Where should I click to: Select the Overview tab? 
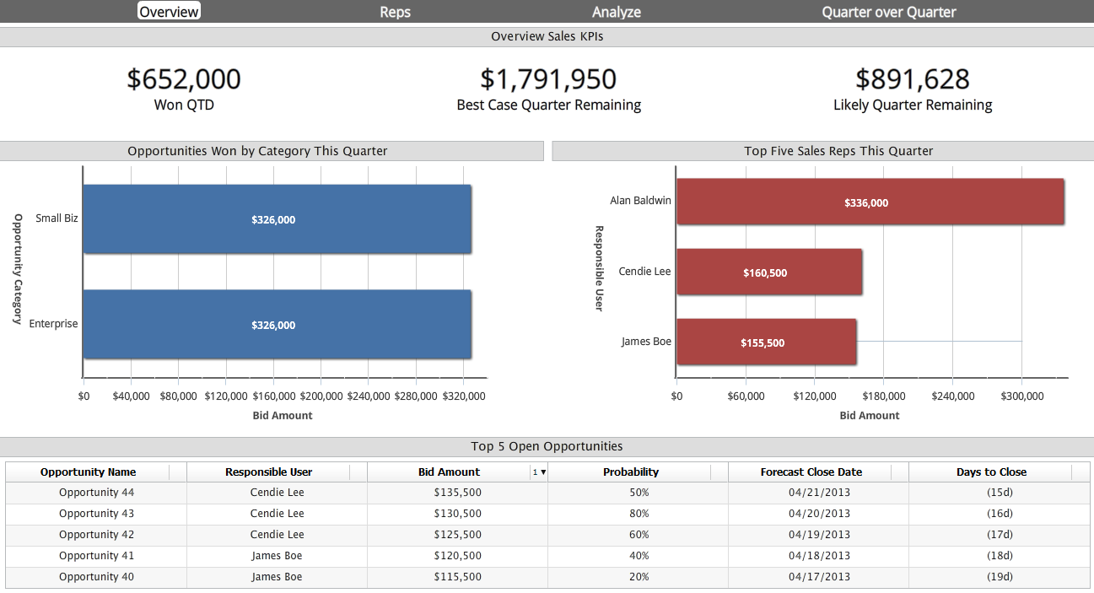click(170, 11)
